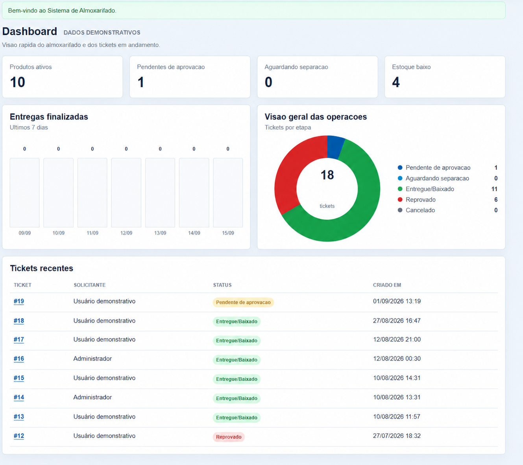The height and width of the screenshot is (465, 523).
Task: Click the DADOS DEMONSTRATIVOS label
Action: pos(102,33)
